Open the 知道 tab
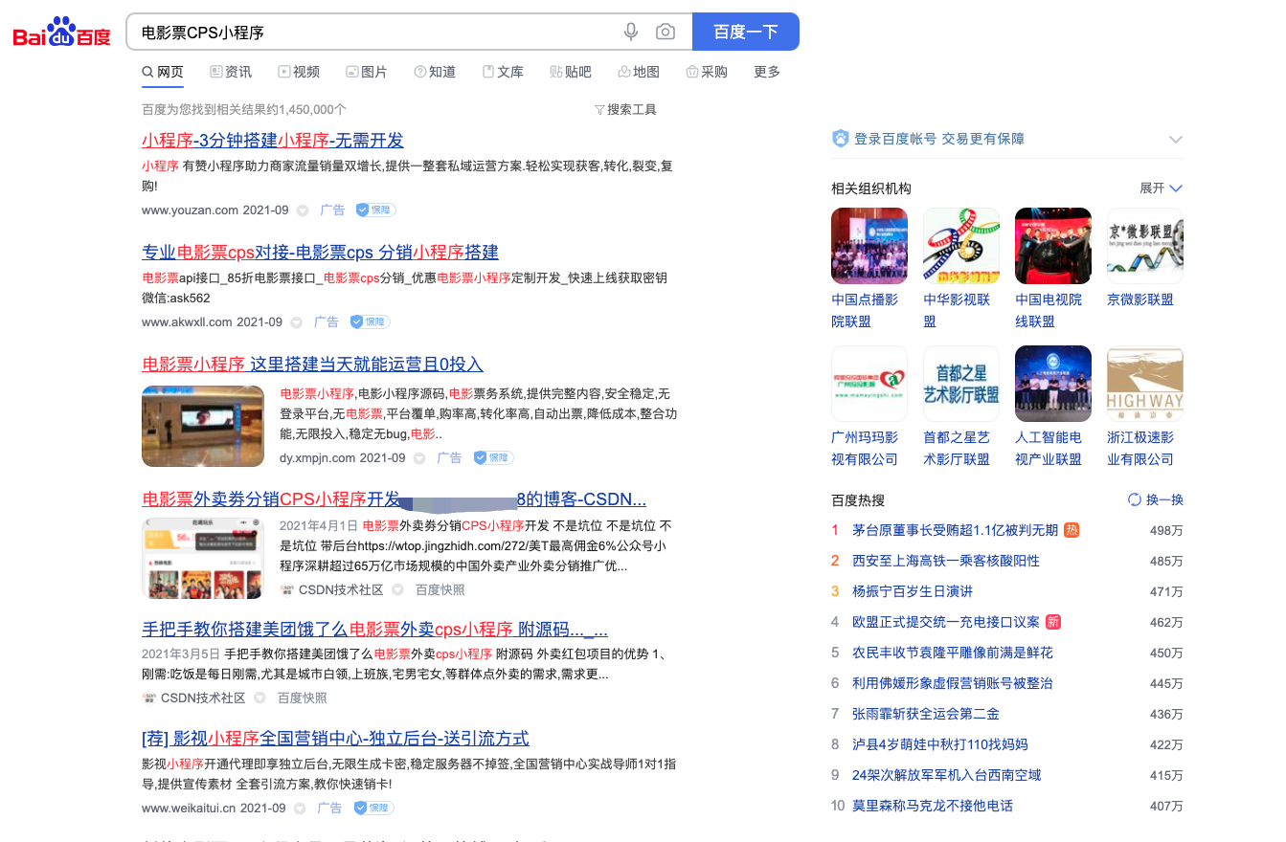Viewport: 1286px width, 842px height. (x=435, y=72)
